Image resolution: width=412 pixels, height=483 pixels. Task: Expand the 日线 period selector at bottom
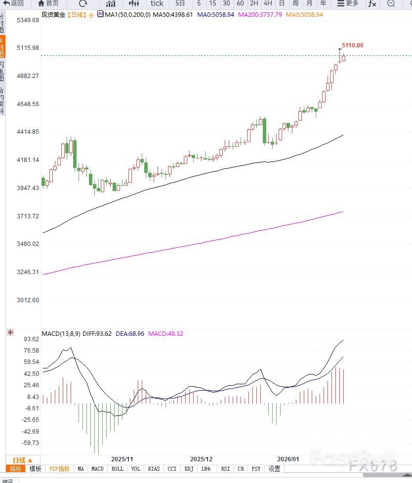point(23,460)
